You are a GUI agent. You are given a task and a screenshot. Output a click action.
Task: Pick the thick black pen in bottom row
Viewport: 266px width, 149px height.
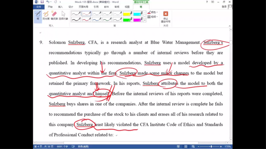[76, 19]
